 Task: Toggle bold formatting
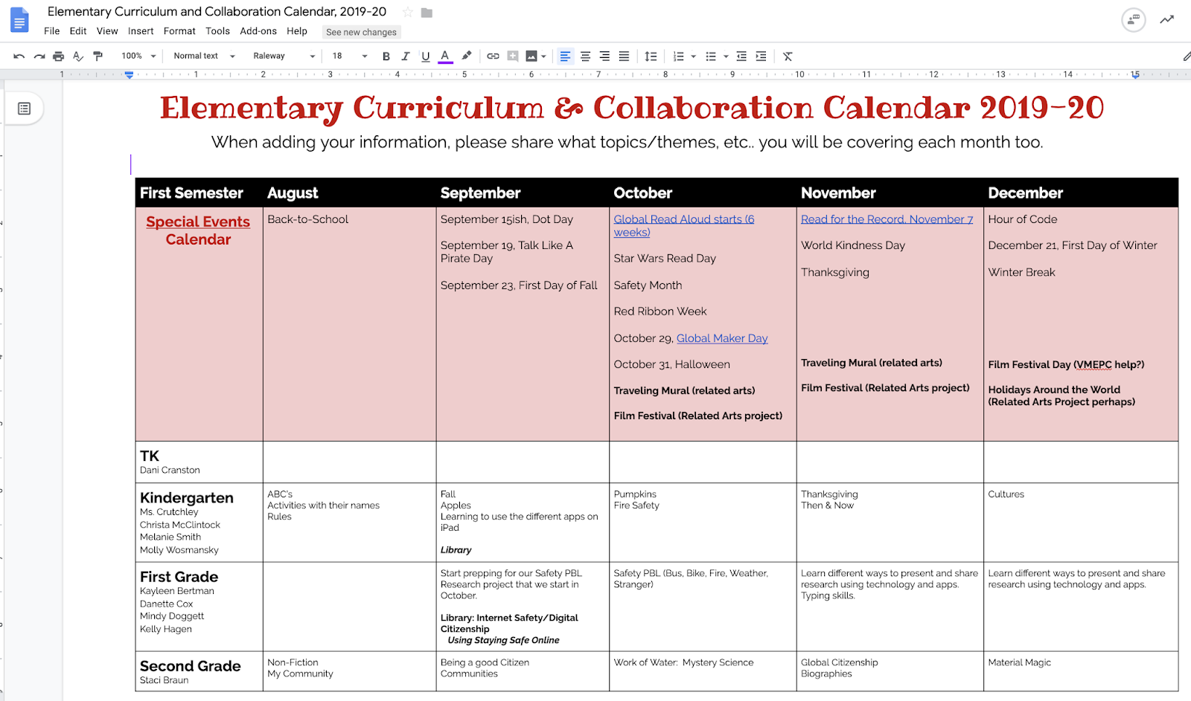[x=386, y=56]
